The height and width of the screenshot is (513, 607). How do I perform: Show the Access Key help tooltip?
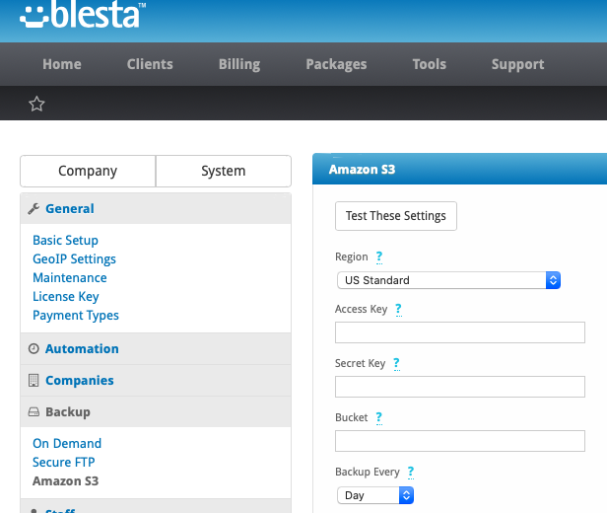[x=398, y=310]
